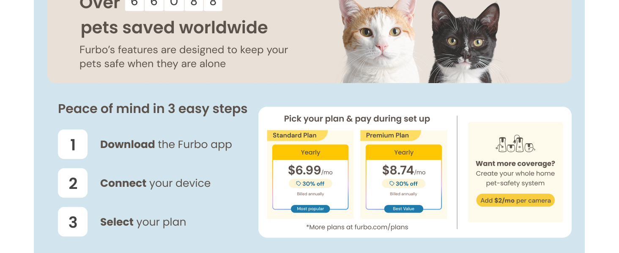Click the step 2 number tile
619x253 pixels.
pos(73,183)
